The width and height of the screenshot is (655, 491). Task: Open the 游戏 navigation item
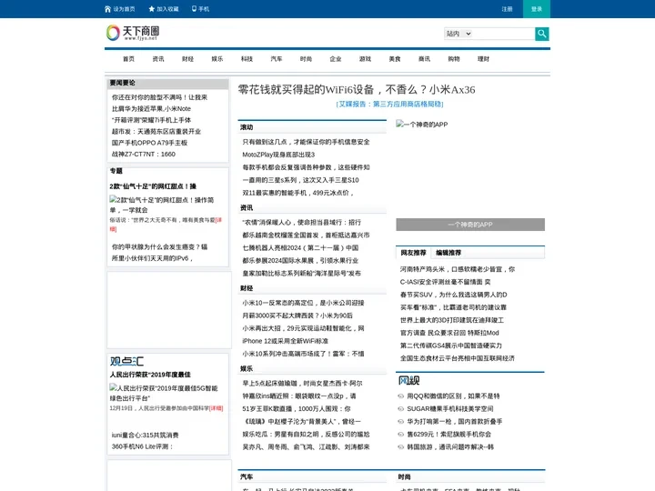(x=365, y=59)
